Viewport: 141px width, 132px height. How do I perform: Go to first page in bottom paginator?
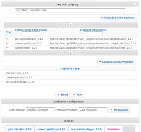(59, 53)
